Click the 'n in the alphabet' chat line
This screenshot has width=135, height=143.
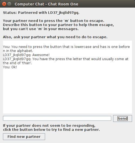click(18, 51)
